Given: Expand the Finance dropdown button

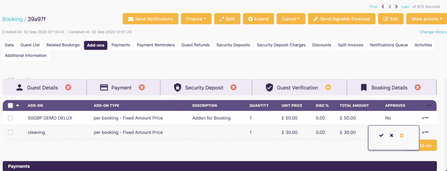Looking at the screenshot, I should pos(196,19).
